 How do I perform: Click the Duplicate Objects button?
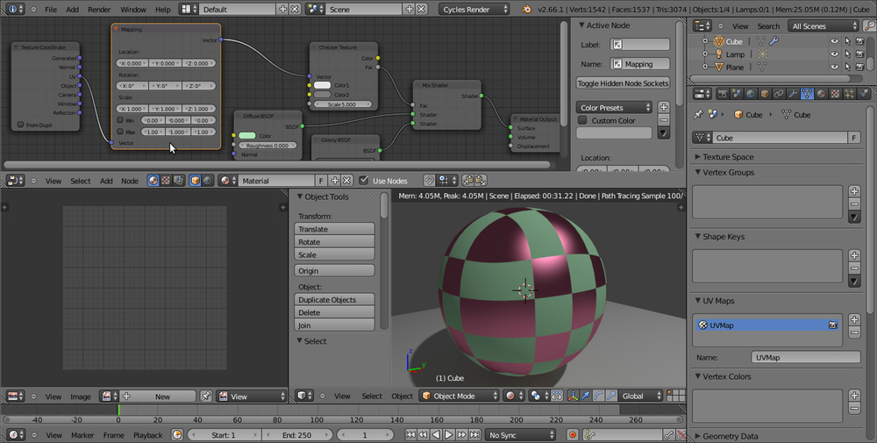pos(334,300)
